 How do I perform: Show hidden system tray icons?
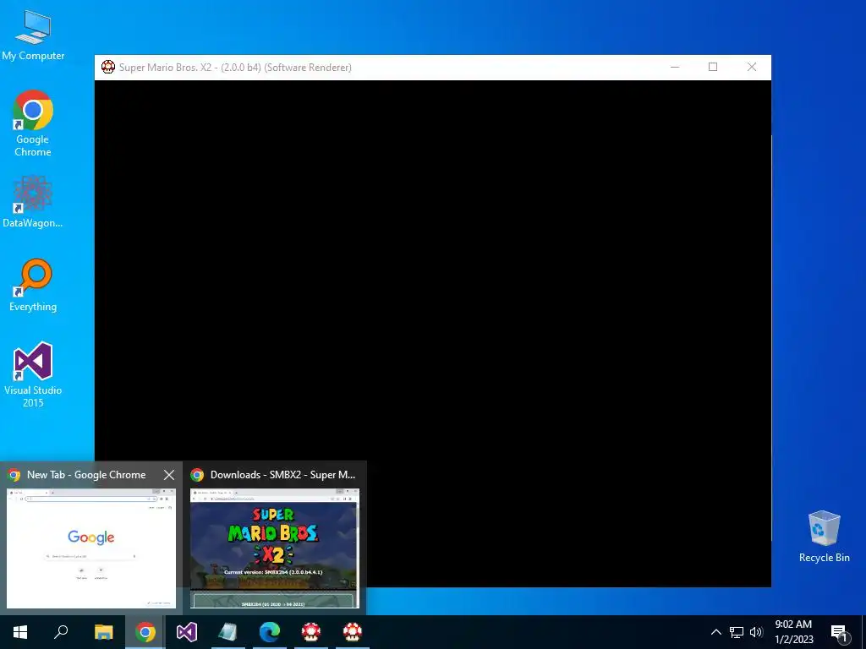point(715,632)
